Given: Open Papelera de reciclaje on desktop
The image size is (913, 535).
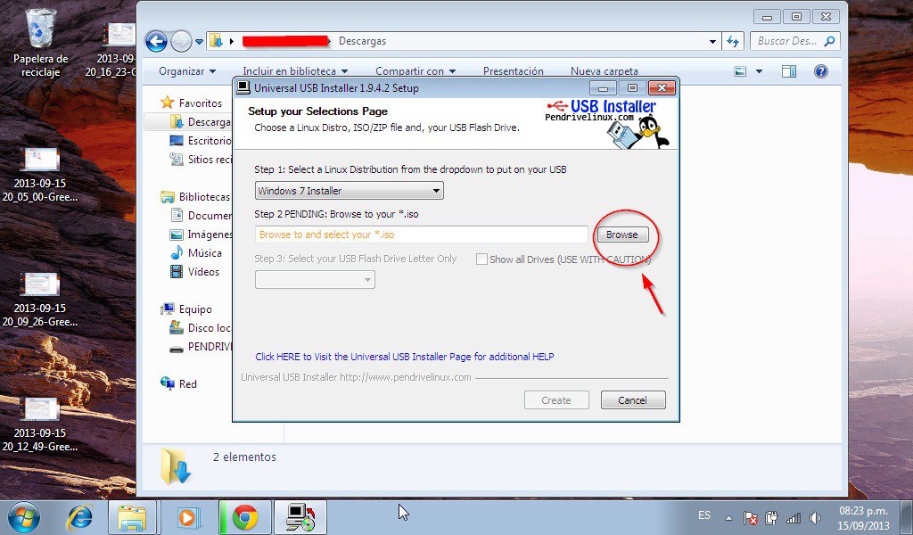Looking at the screenshot, I should [x=40, y=29].
